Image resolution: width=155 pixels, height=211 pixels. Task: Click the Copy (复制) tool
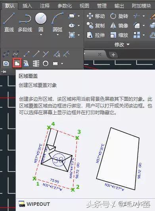96,25
